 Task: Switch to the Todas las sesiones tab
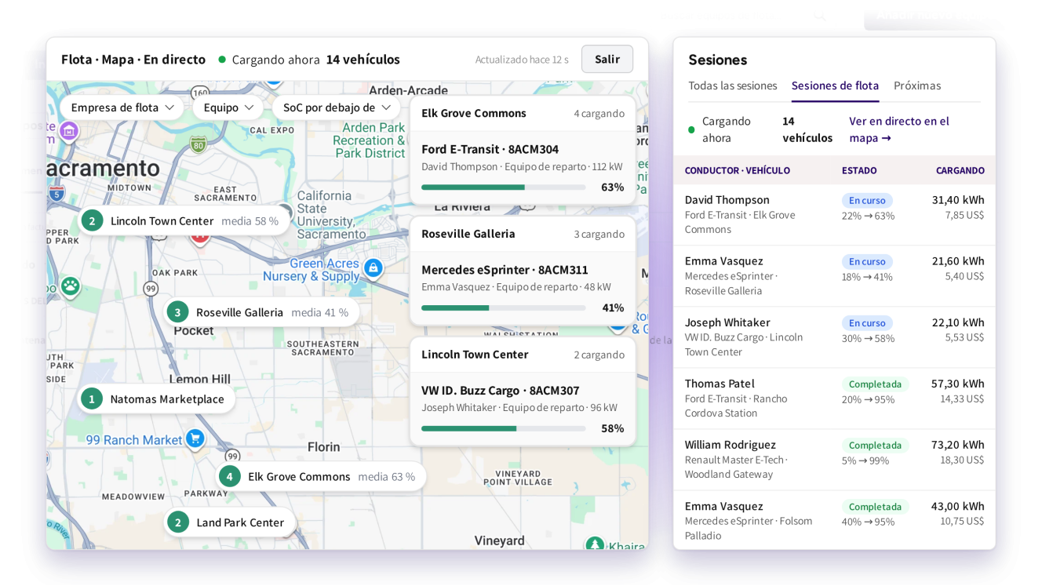[x=733, y=86]
